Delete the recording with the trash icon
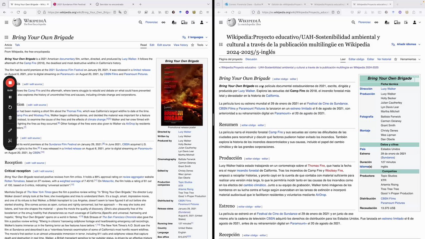This screenshot has width=425, height=239. 10,118
